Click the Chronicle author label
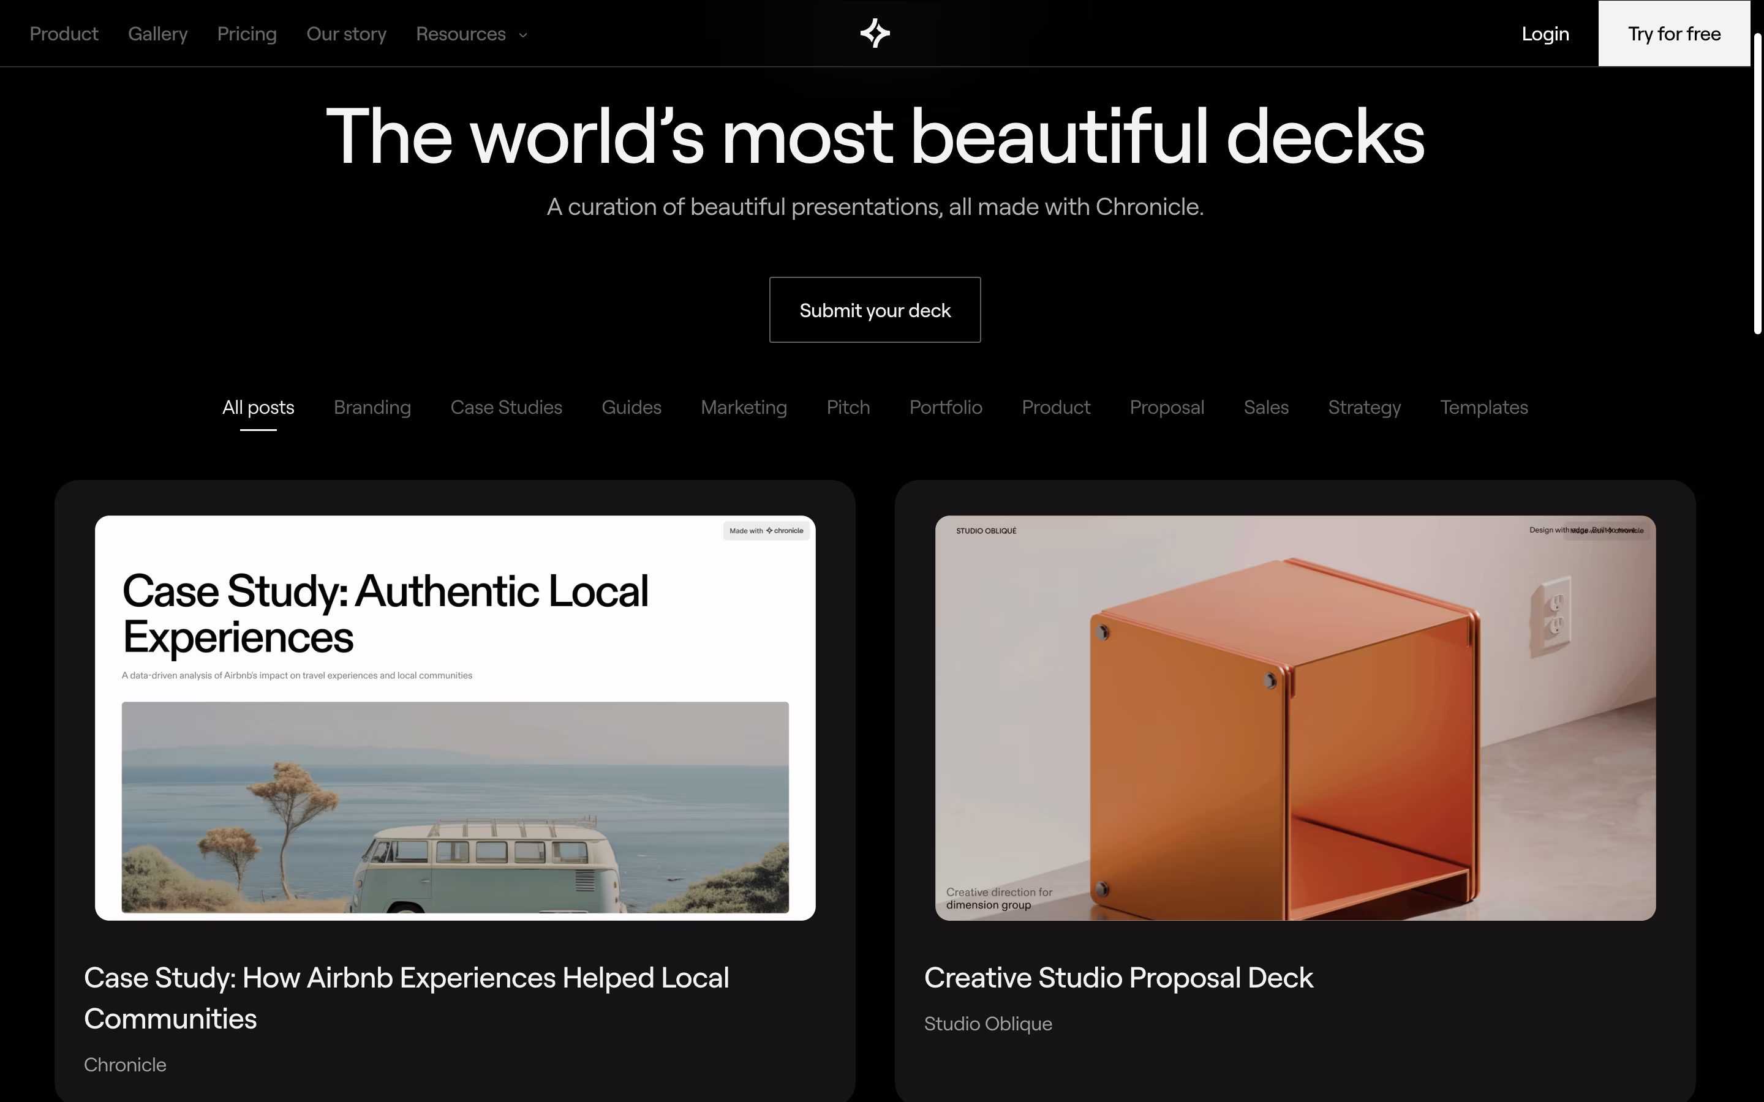This screenshot has height=1102, width=1764. click(126, 1065)
